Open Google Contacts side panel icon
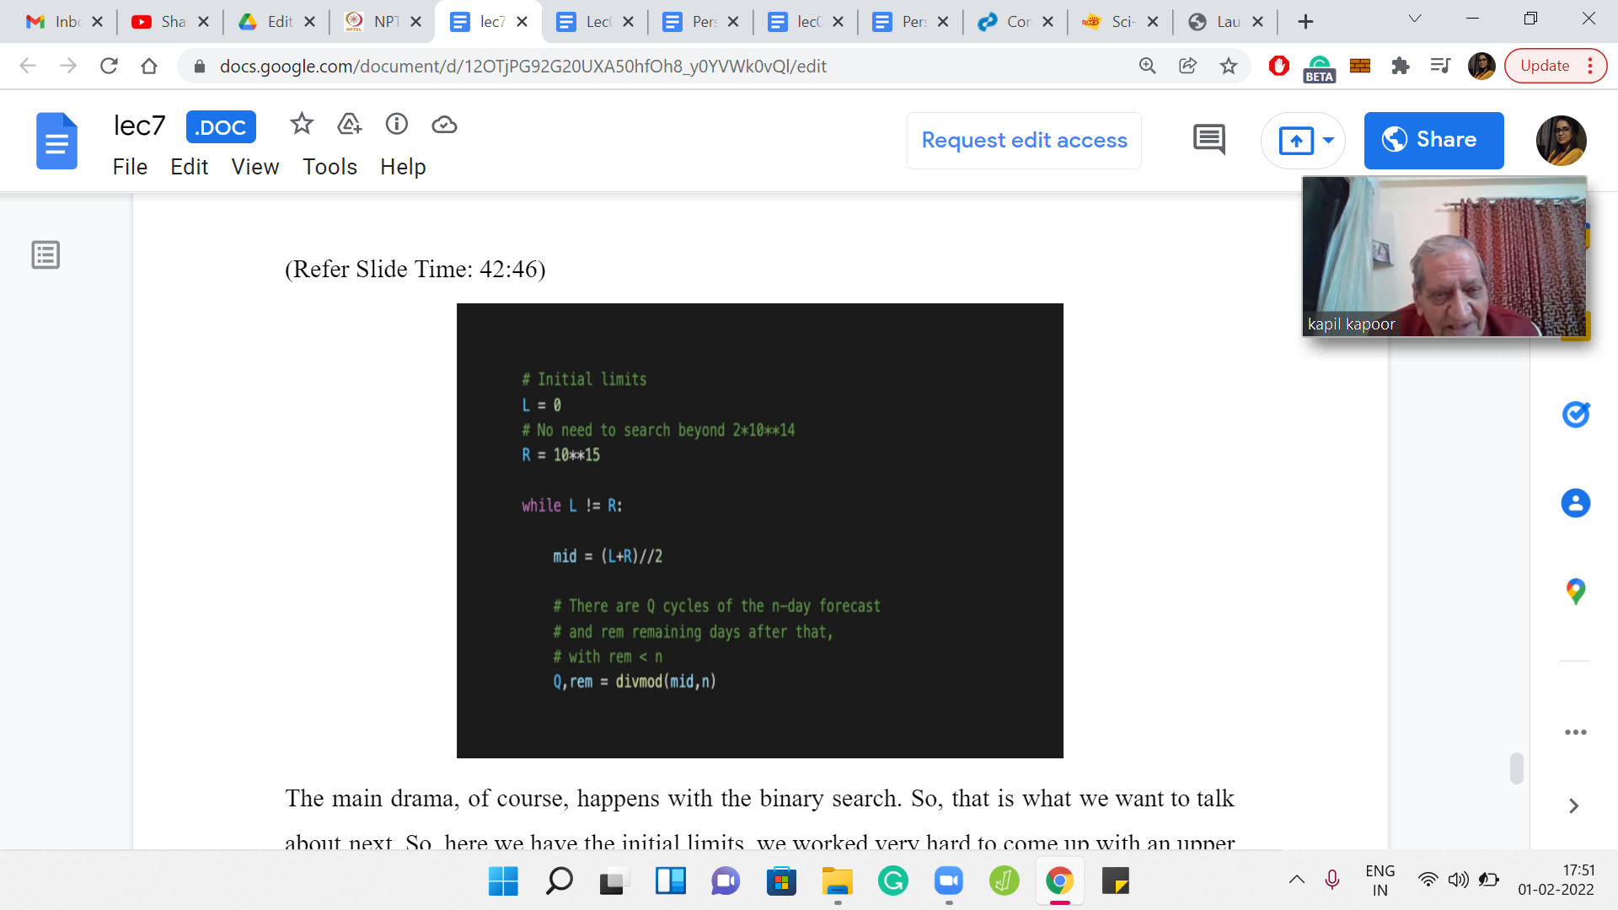The image size is (1618, 910). (1575, 503)
